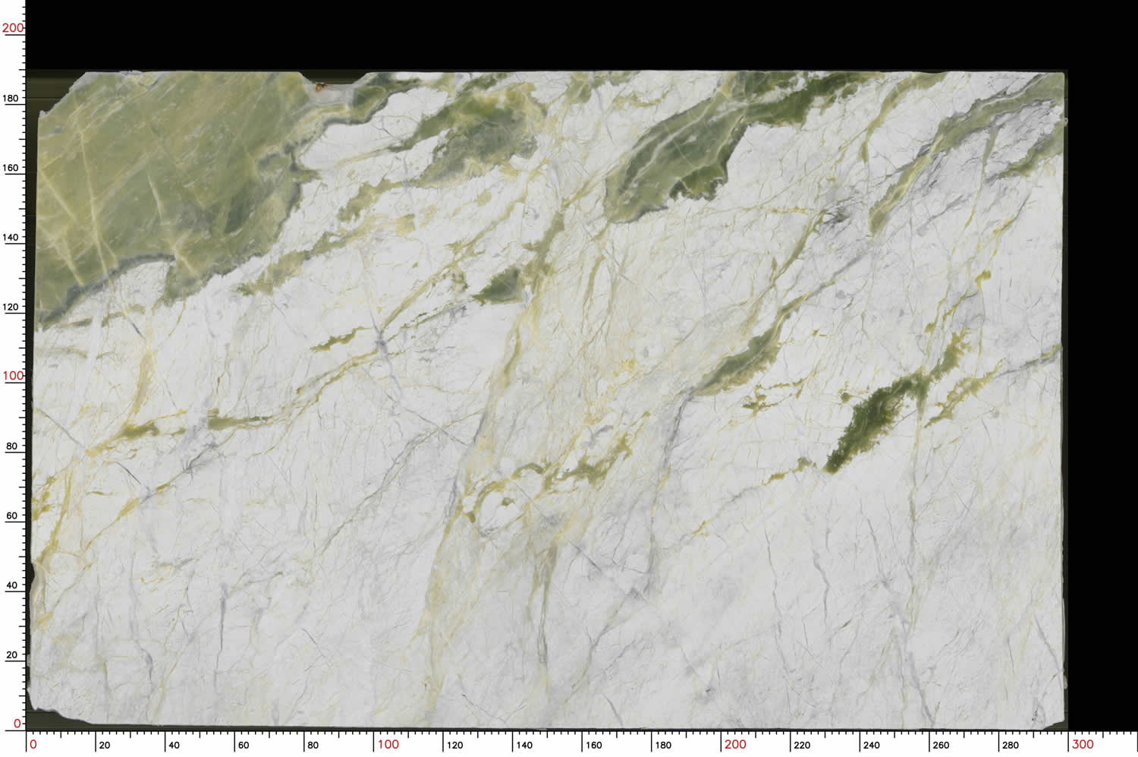
Task: Click the red 300 on horizontal ruler
Action: [x=1082, y=744]
